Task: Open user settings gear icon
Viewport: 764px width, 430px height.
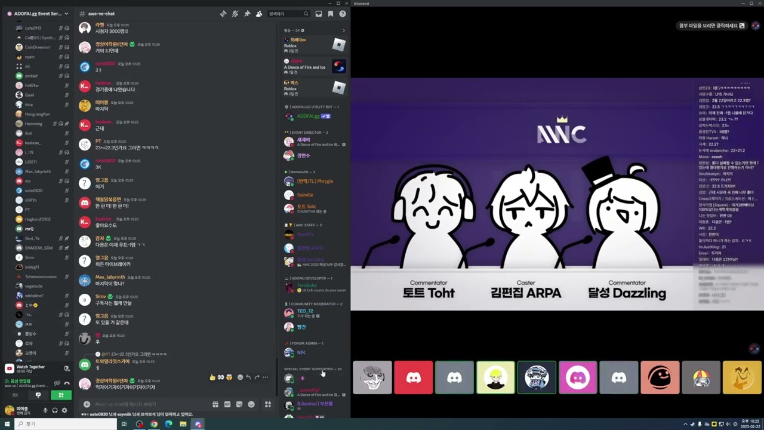Action: 64,410
